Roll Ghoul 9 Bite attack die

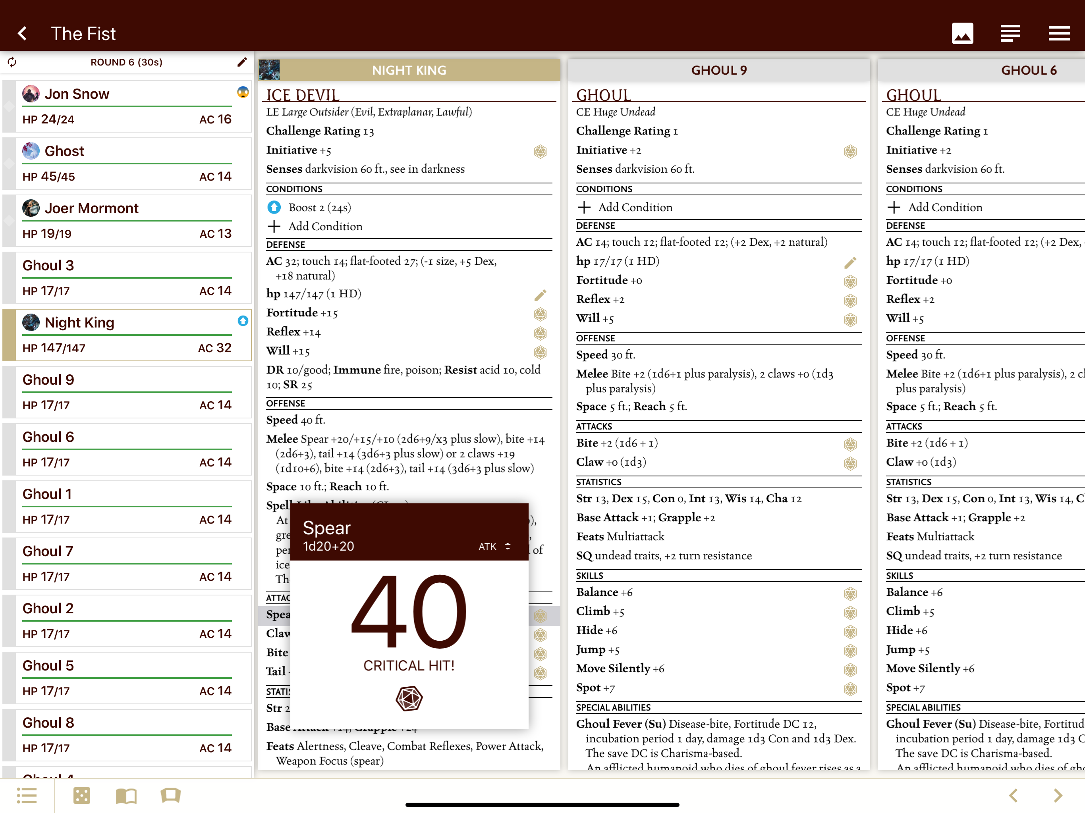point(850,444)
